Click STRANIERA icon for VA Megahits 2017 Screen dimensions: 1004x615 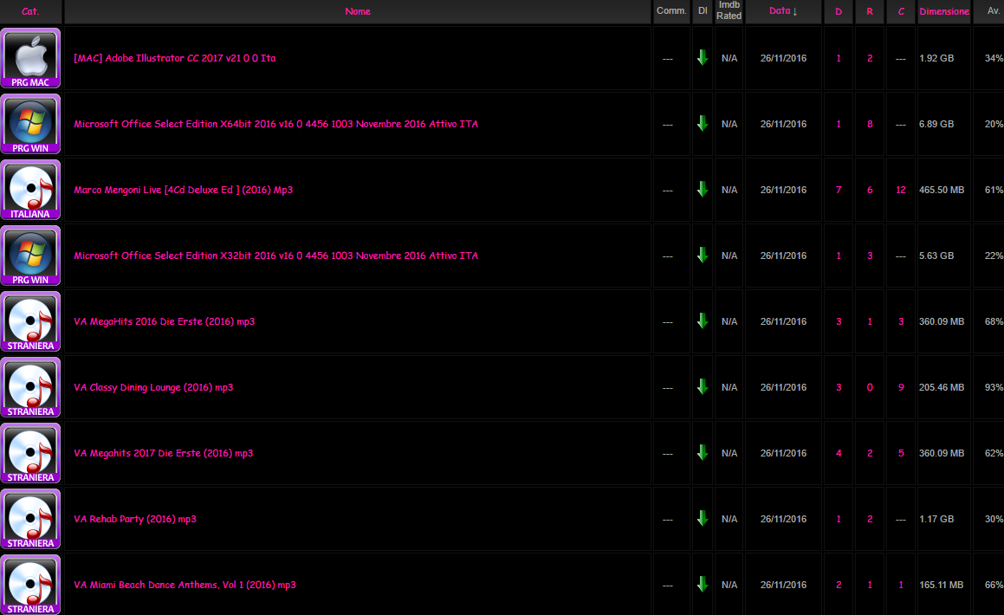[30, 453]
